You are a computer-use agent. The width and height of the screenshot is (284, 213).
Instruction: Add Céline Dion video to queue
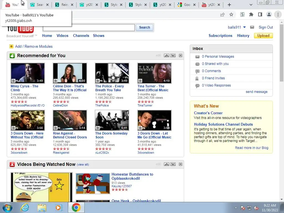tap(55, 81)
